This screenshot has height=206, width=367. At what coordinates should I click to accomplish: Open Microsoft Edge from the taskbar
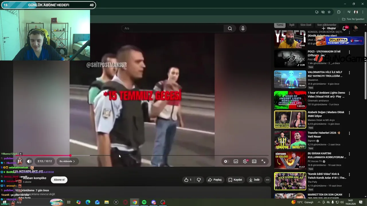[88, 202]
